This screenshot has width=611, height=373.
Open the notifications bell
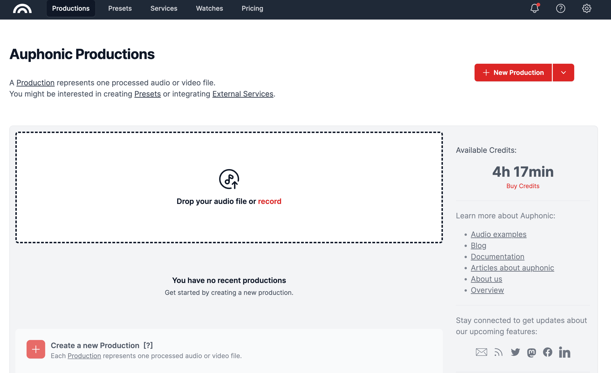(535, 8)
